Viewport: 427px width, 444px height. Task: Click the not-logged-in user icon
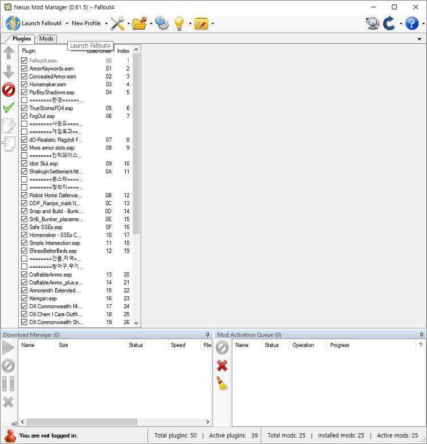(10, 435)
